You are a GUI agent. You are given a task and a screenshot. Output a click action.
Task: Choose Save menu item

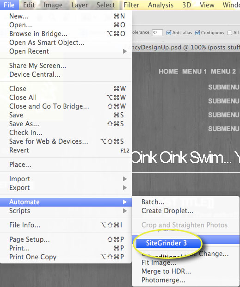pos(66,115)
